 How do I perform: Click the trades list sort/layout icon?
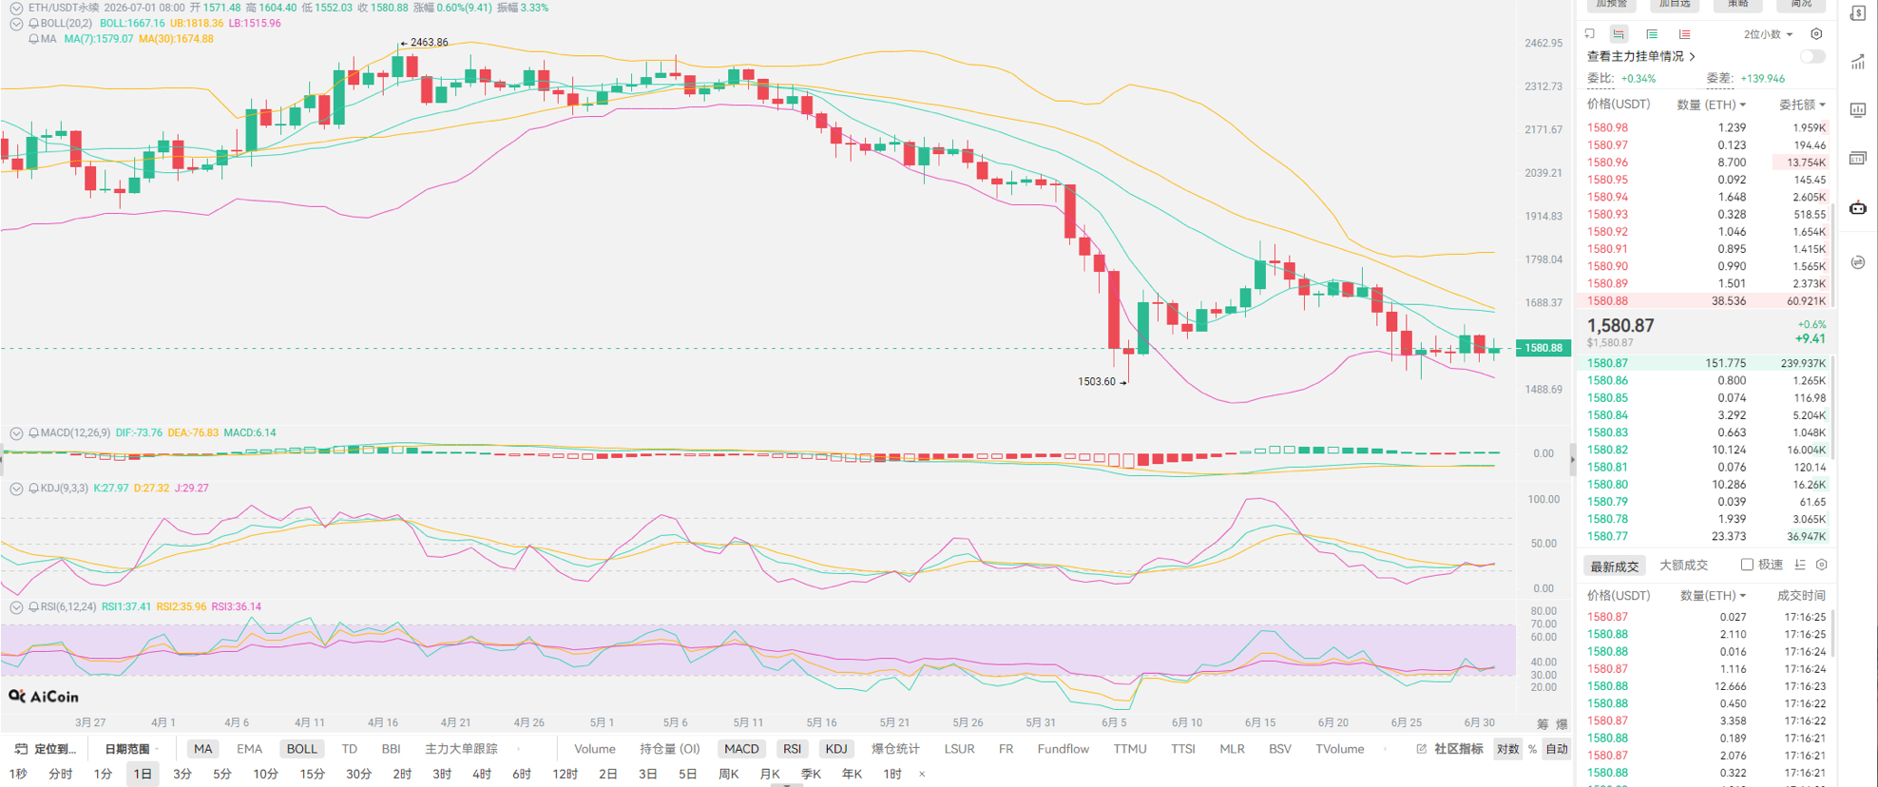click(x=1800, y=565)
